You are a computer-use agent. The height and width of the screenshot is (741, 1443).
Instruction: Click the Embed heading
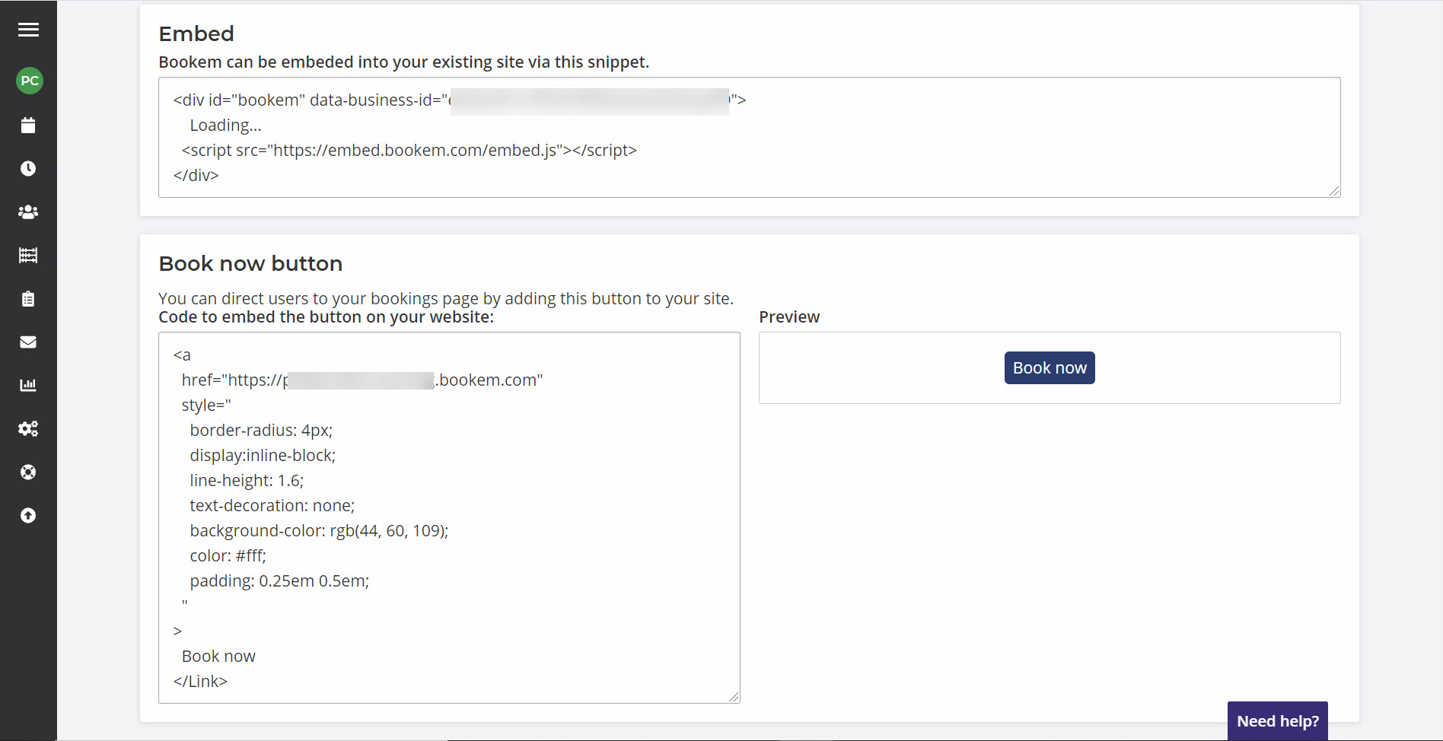196,33
